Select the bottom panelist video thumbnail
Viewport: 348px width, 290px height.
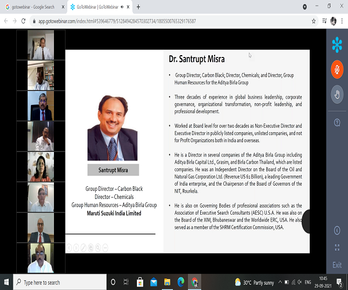tap(41, 258)
